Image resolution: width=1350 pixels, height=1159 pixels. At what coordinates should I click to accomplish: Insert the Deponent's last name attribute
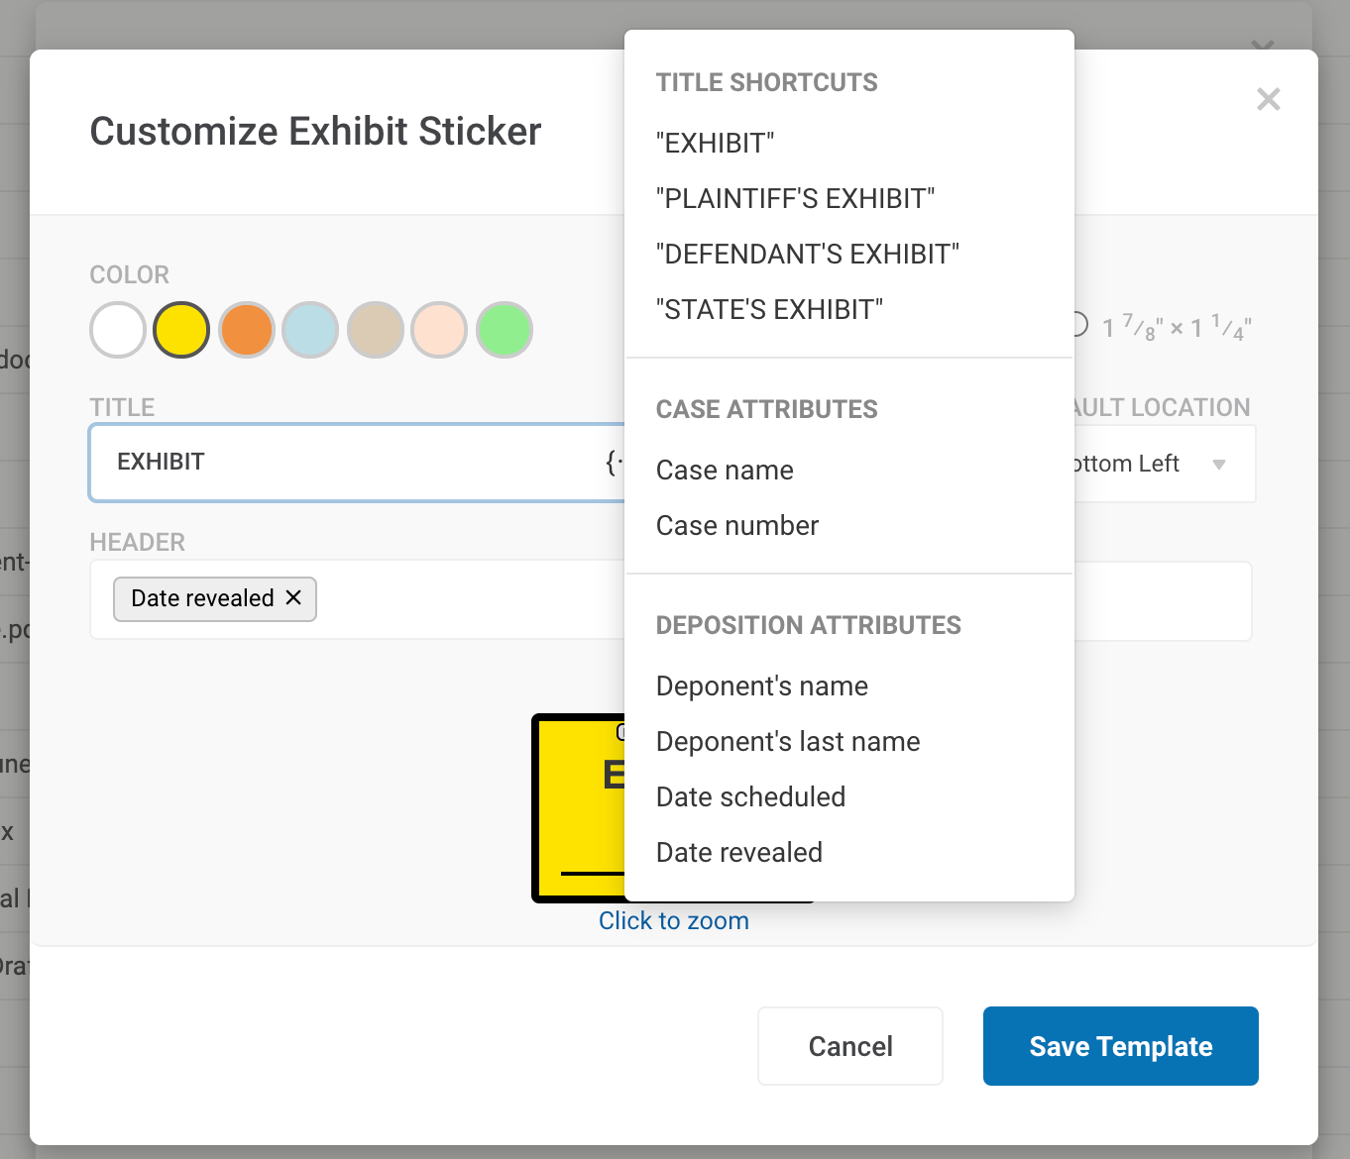[x=788, y=742]
